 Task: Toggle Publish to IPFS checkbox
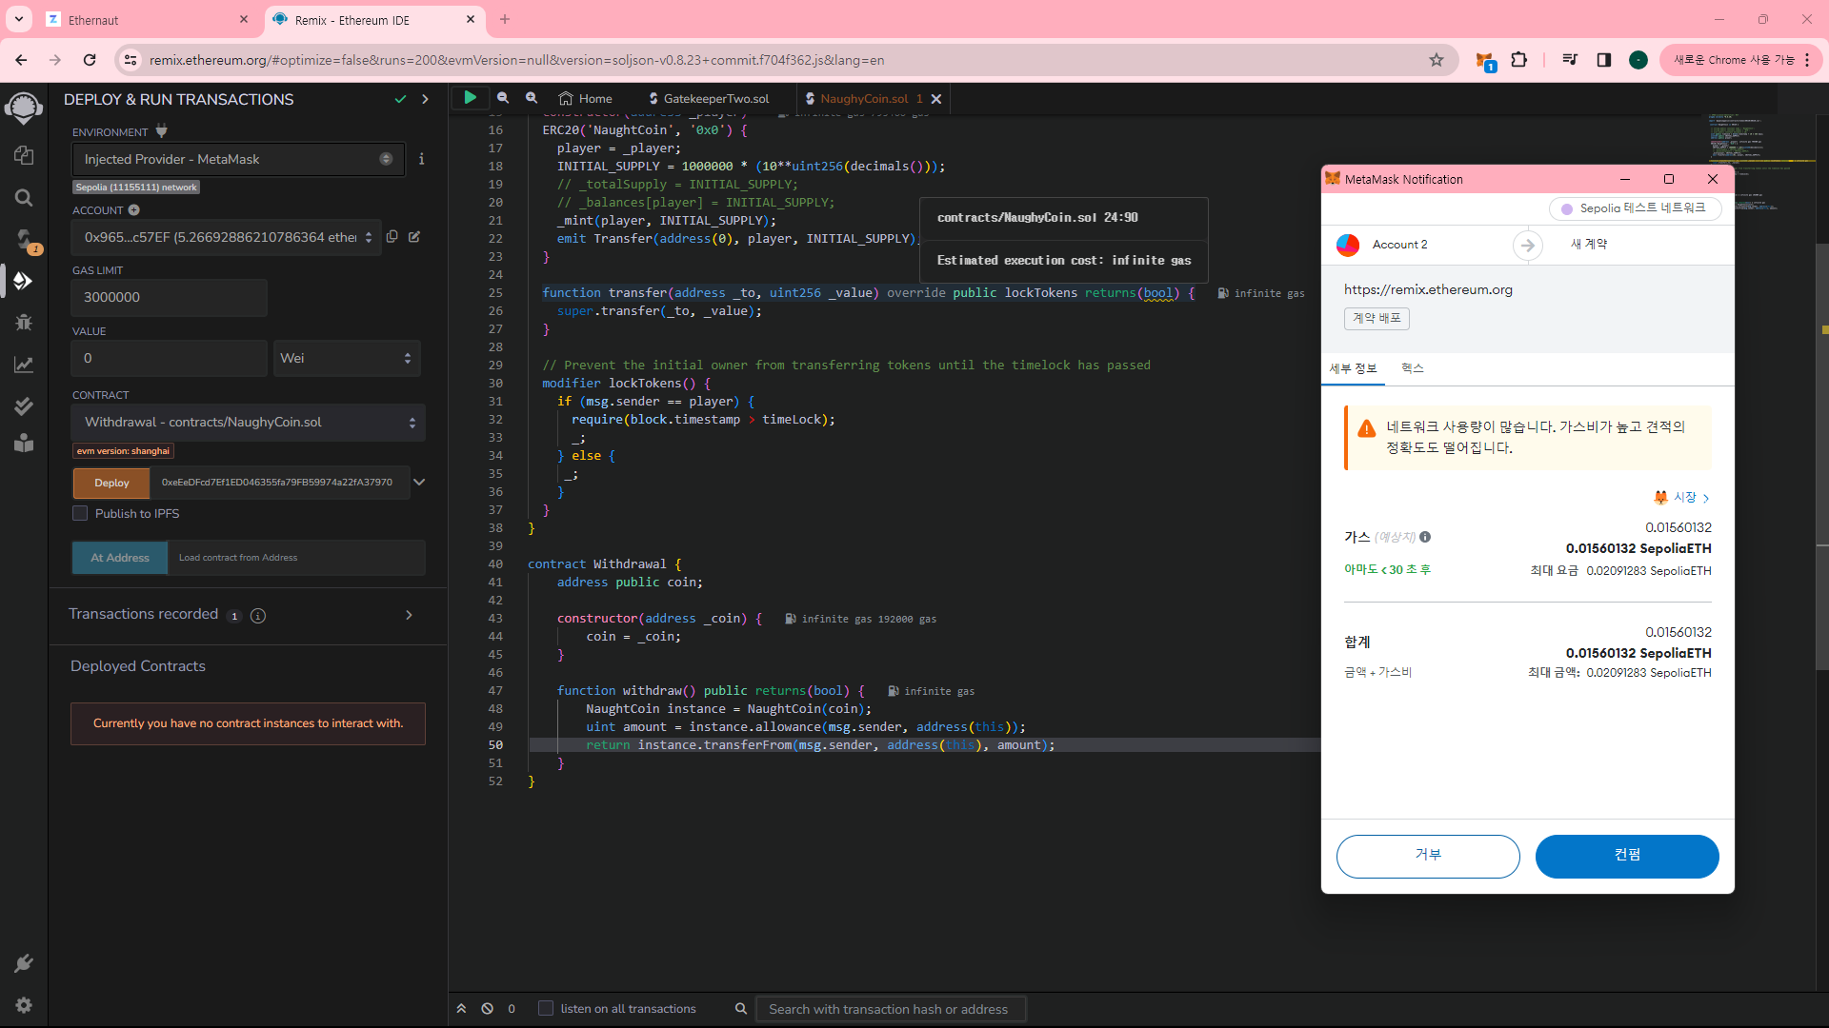click(x=80, y=513)
